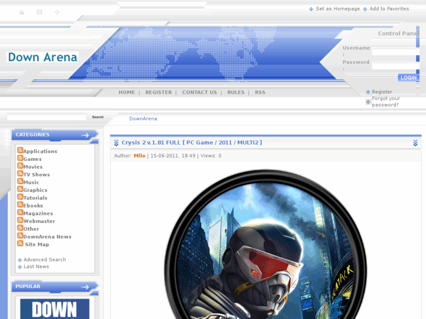The height and width of the screenshot is (319, 426).
Task: Open RULES in navigation bar
Action: pos(236,92)
